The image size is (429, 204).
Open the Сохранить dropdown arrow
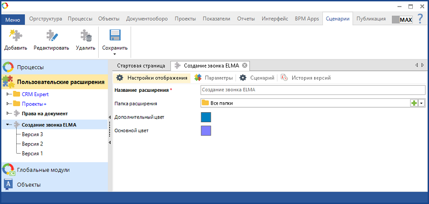coord(115,54)
